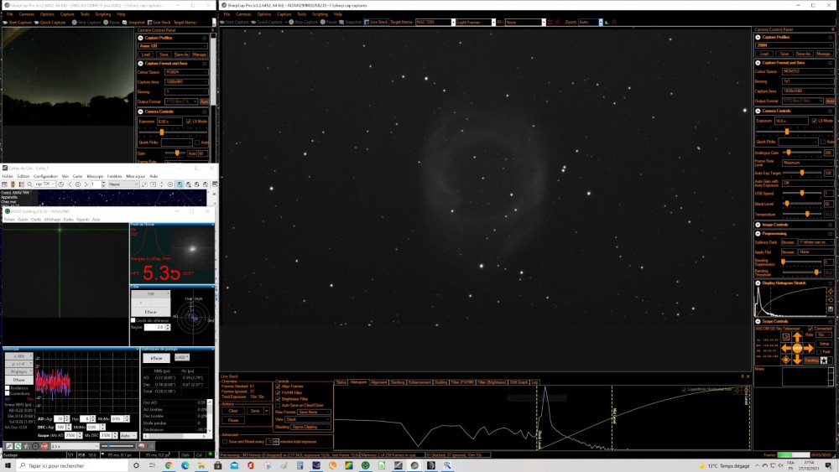Screen dimensions: 839x472
Task: Click the save stretch icon beside histogram
Action: click(x=831, y=309)
